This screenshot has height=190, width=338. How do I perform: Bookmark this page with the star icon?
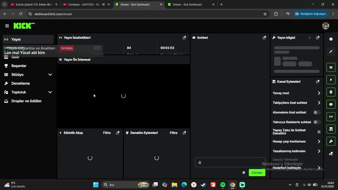(265, 14)
